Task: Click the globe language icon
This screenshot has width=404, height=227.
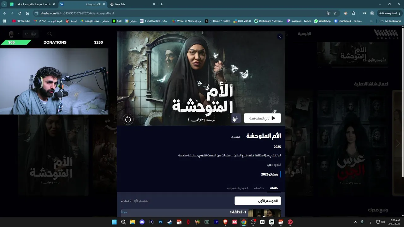Action: click(x=33, y=34)
